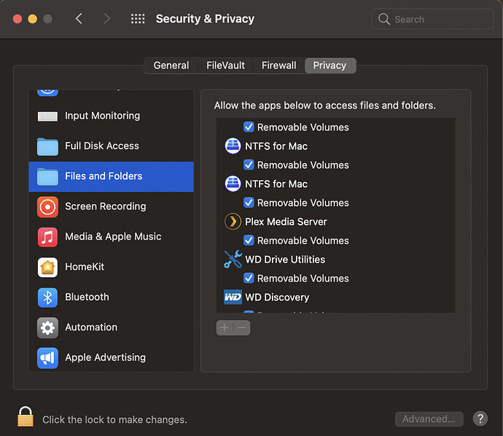Click the text 'Click the lock to make changes.'
503x436 pixels.
click(115, 420)
